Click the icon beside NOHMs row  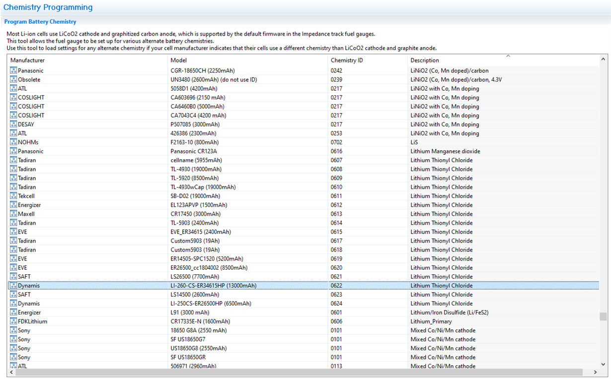coord(13,142)
